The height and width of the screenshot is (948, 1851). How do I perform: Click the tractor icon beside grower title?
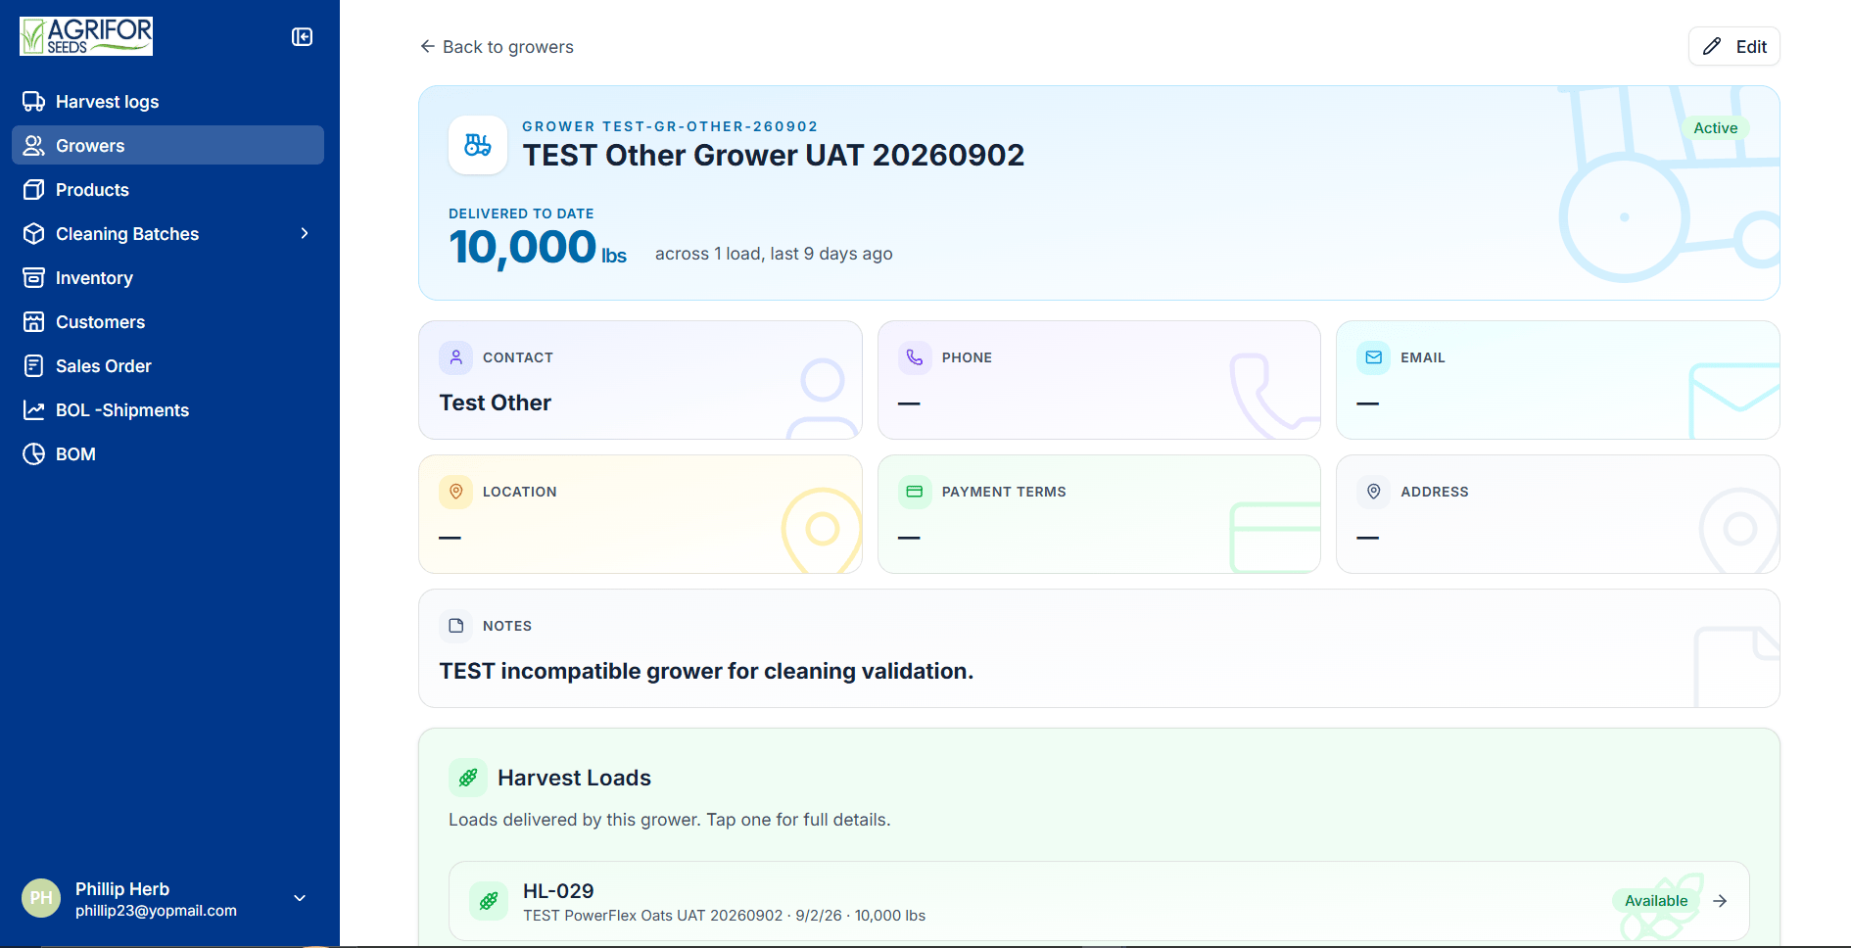click(x=478, y=145)
